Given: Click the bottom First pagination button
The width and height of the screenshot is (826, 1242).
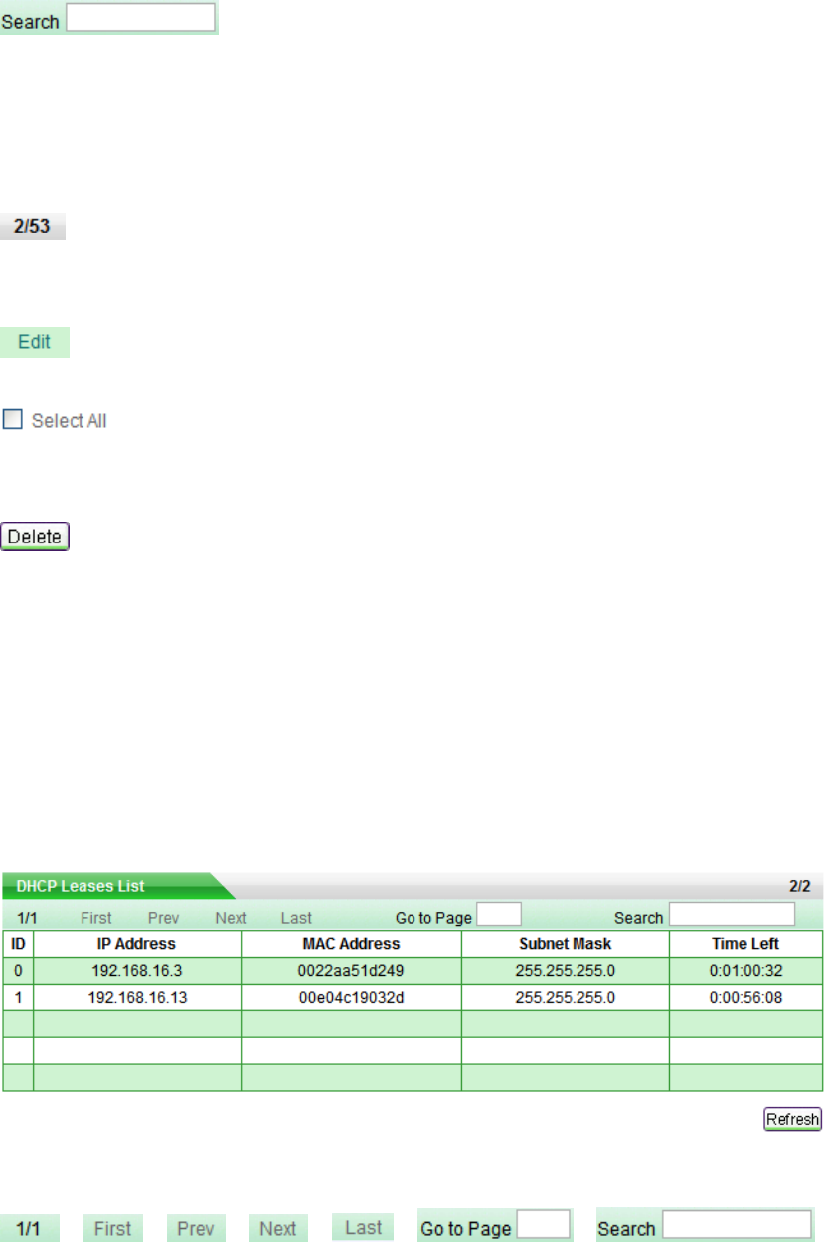Looking at the screenshot, I should point(112,1228).
